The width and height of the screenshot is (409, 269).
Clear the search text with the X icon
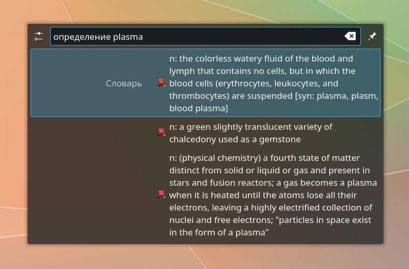(x=350, y=36)
